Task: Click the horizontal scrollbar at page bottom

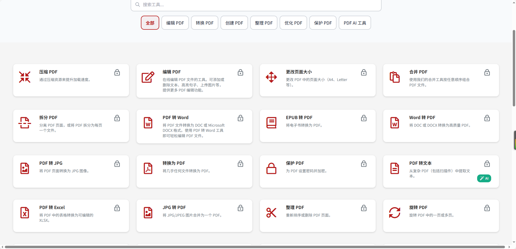Action: point(255,247)
